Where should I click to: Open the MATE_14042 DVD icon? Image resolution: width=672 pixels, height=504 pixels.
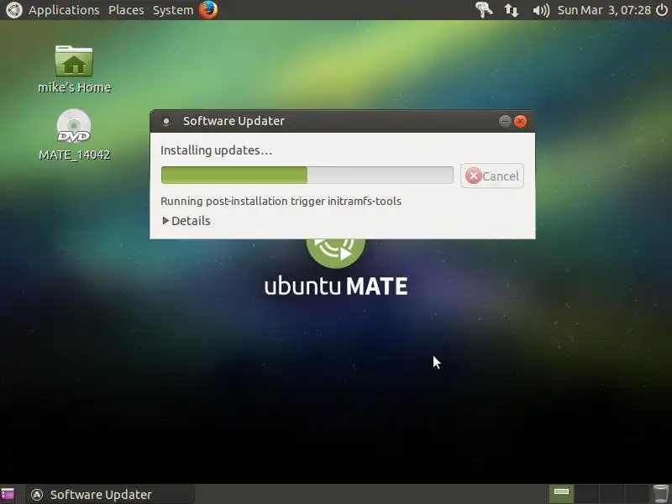[74, 135]
